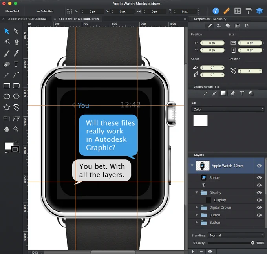Open the Alignment properties tab icon
267x254 pixels.
pyautogui.click(x=219, y=26)
